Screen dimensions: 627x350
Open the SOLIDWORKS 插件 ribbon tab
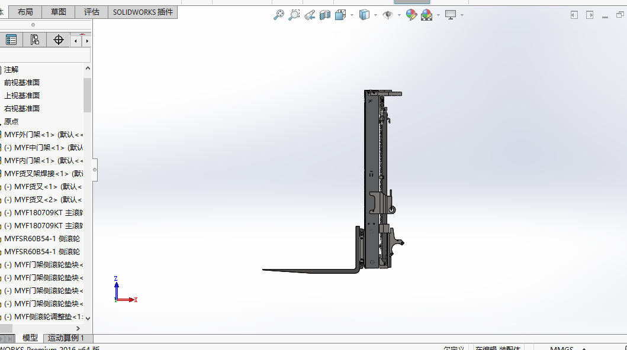[143, 12]
